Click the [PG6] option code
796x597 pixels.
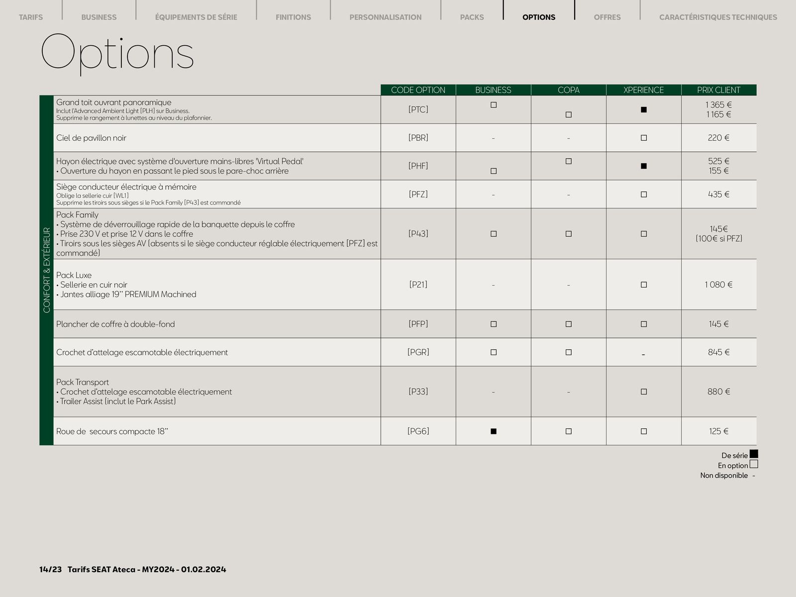pyautogui.click(x=418, y=431)
